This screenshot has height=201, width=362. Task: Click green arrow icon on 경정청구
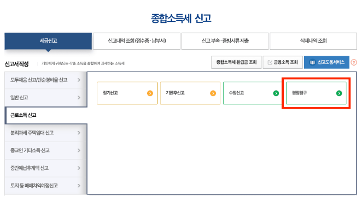(339, 93)
